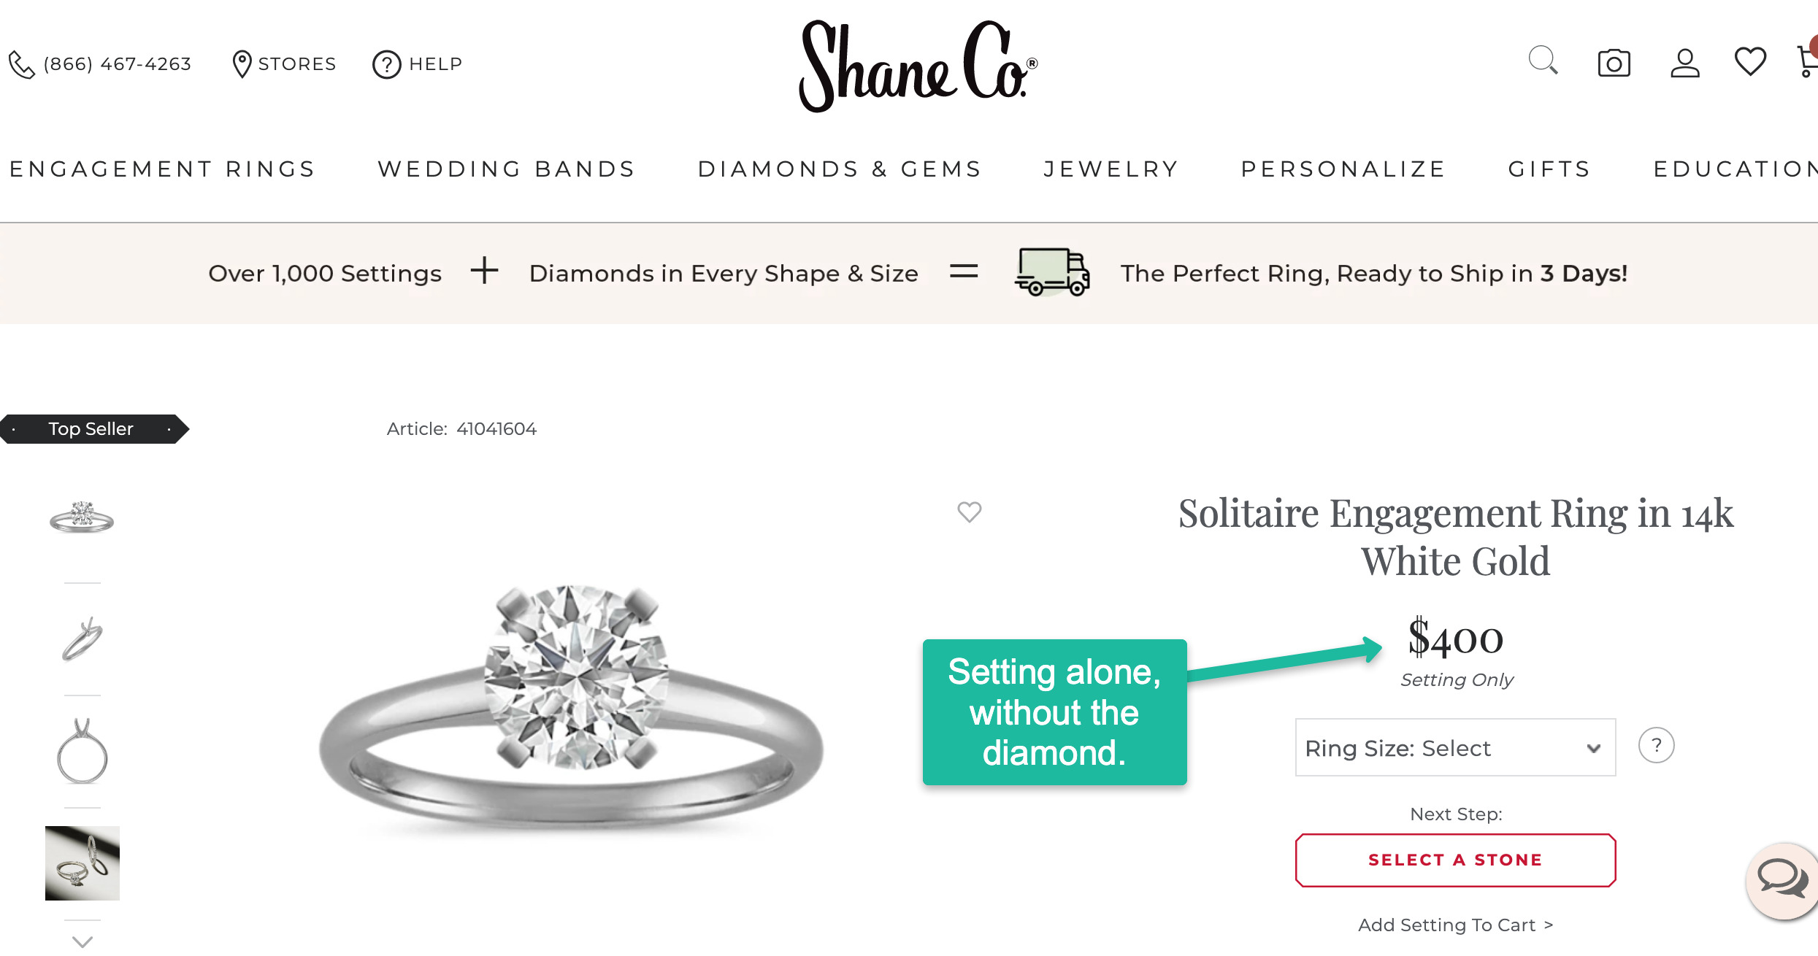Expand the Ring Size dropdown
1818x956 pixels.
[1454, 748]
